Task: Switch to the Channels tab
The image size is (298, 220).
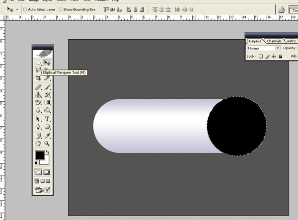Action: (274, 41)
